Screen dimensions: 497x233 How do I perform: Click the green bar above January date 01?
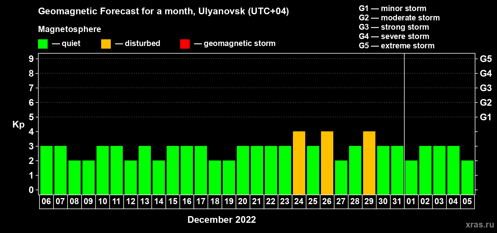[x=411, y=177]
